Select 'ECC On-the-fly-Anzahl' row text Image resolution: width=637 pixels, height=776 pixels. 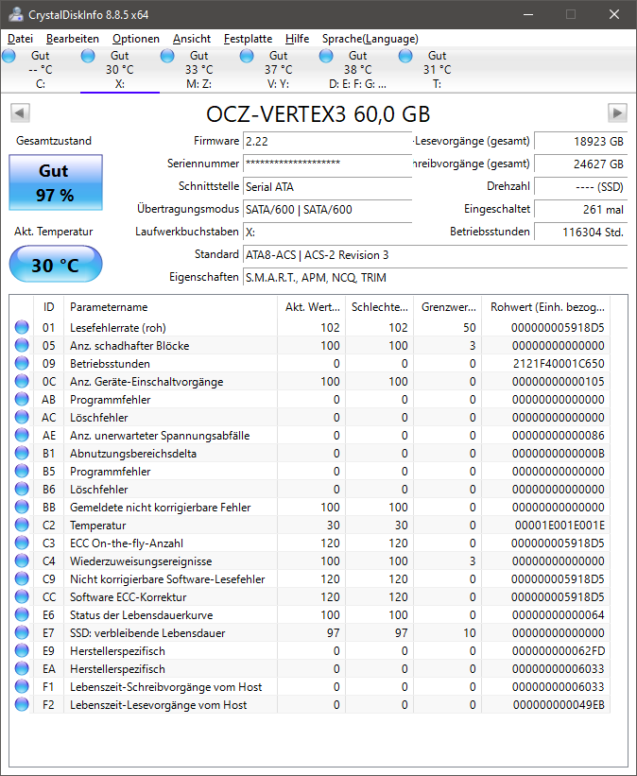127,543
